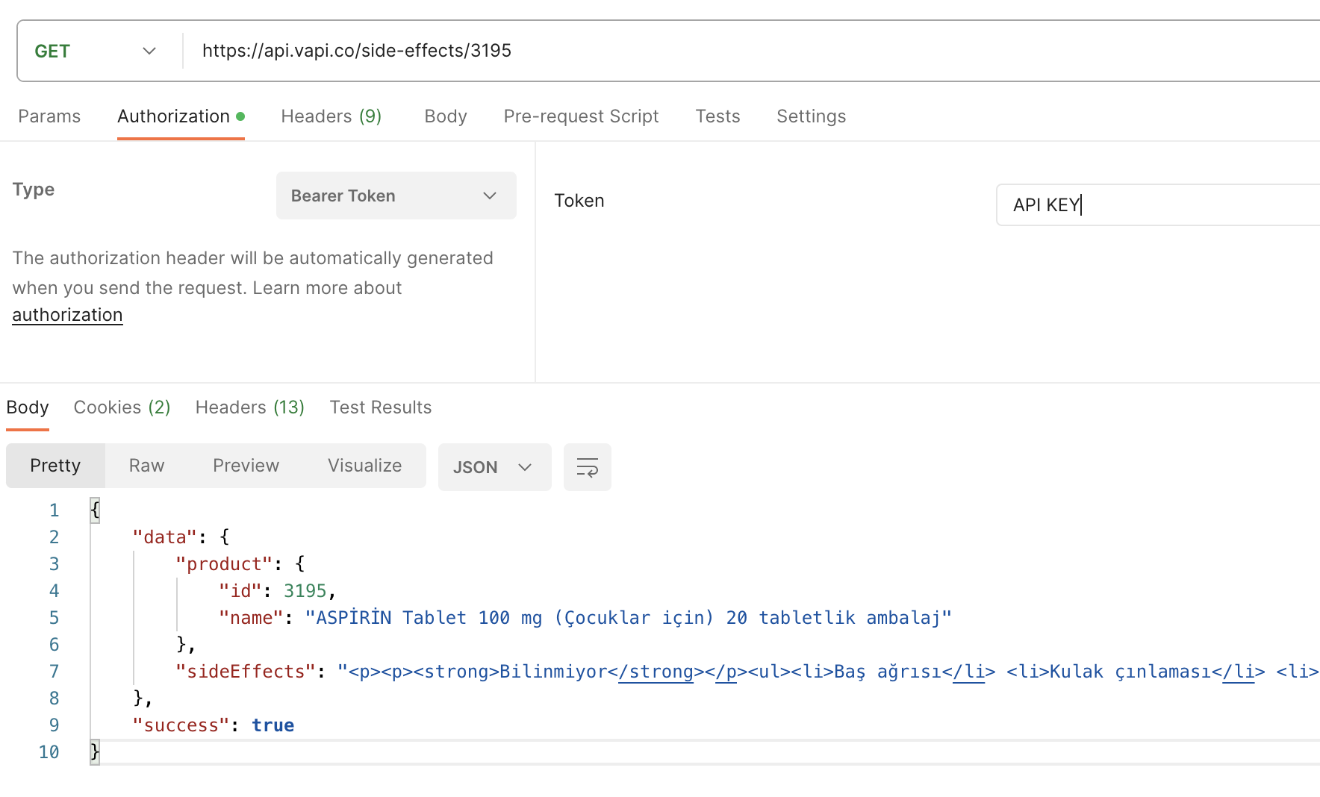Open the JSON format dropdown
Image resolution: width=1320 pixels, height=797 pixels.
494,467
